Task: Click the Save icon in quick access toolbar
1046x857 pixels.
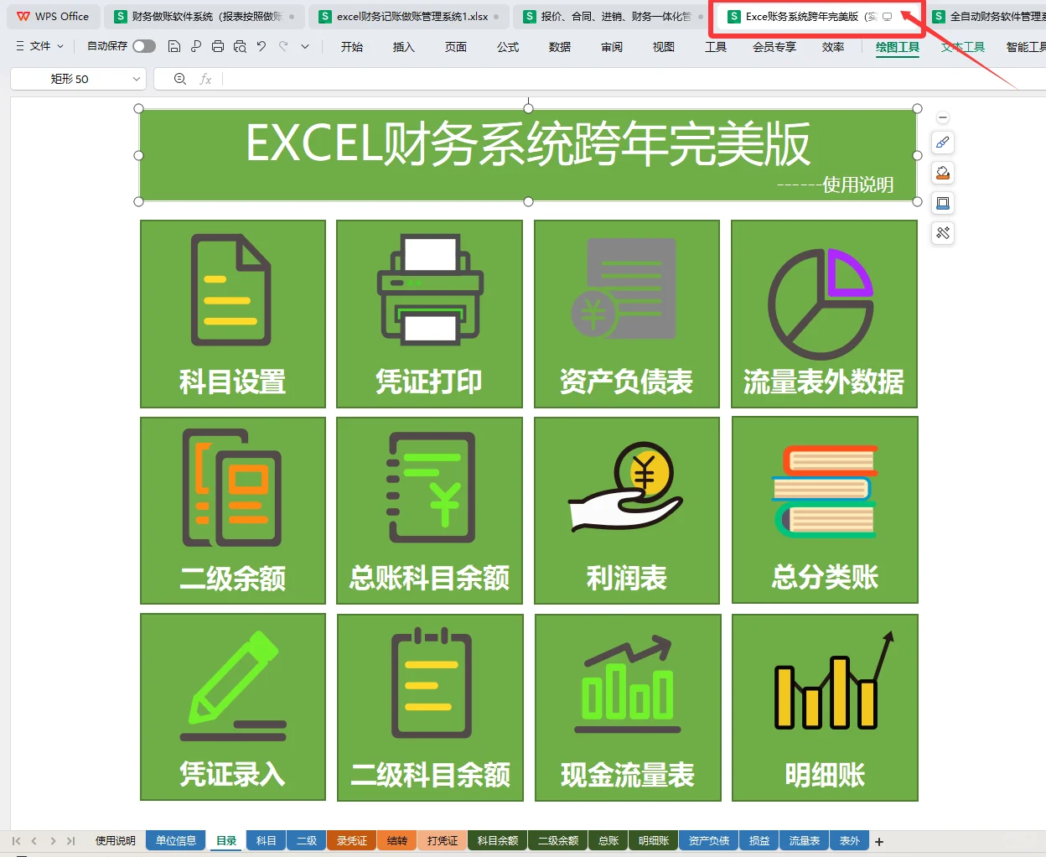Action: 176,48
